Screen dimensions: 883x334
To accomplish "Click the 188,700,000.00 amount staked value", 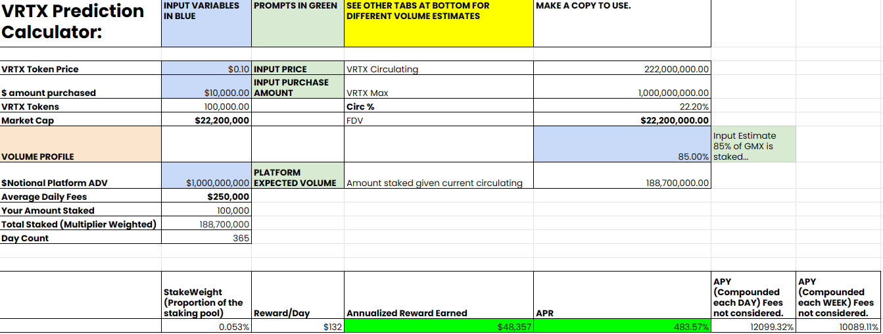I will click(x=622, y=176).
